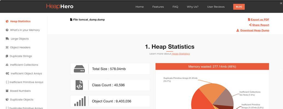Image resolution: width=283 pixels, height=109 pixels.
Task: Click the Duplicate Primitive Arrays 61.61mb chart label
Action: pos(180,80)
